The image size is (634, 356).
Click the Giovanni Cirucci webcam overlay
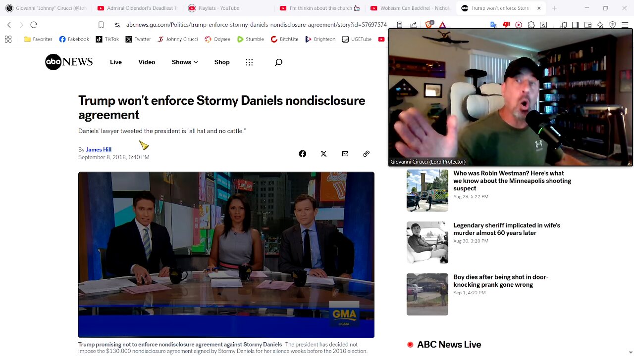click(x=510, y=97)
